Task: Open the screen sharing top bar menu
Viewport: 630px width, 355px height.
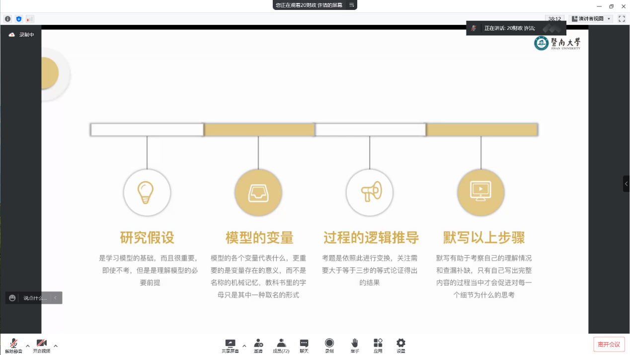Action: pos(352,5)
